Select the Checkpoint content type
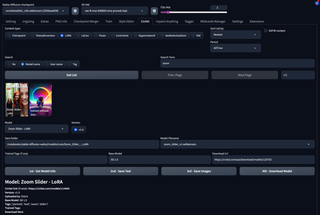The image size is (320, 215). click(x=16, y=36)
